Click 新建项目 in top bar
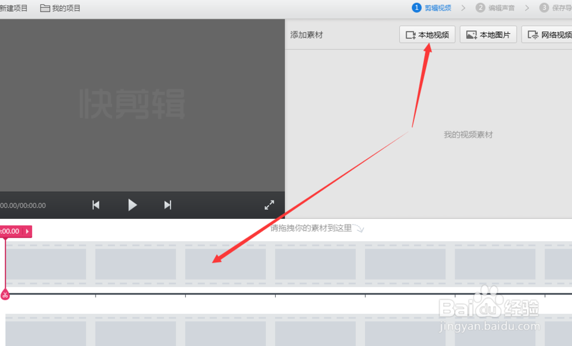The image size is (572, 346). point(14,8)
